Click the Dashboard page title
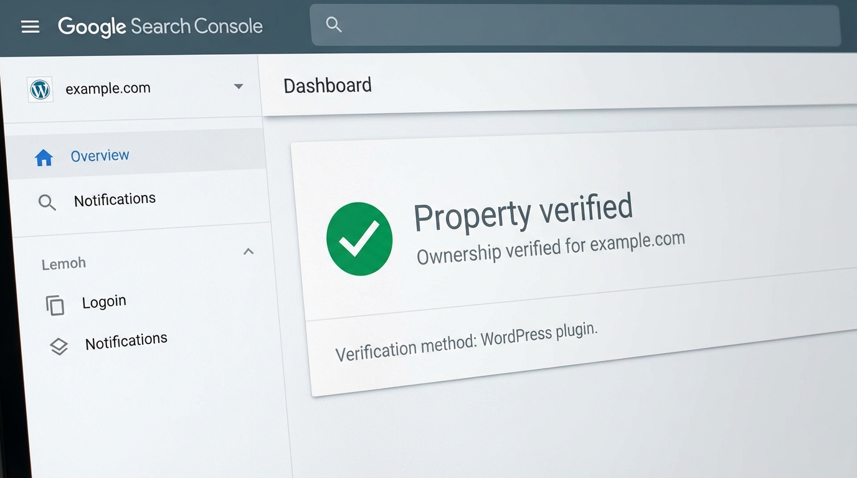 tap(327, 85)
